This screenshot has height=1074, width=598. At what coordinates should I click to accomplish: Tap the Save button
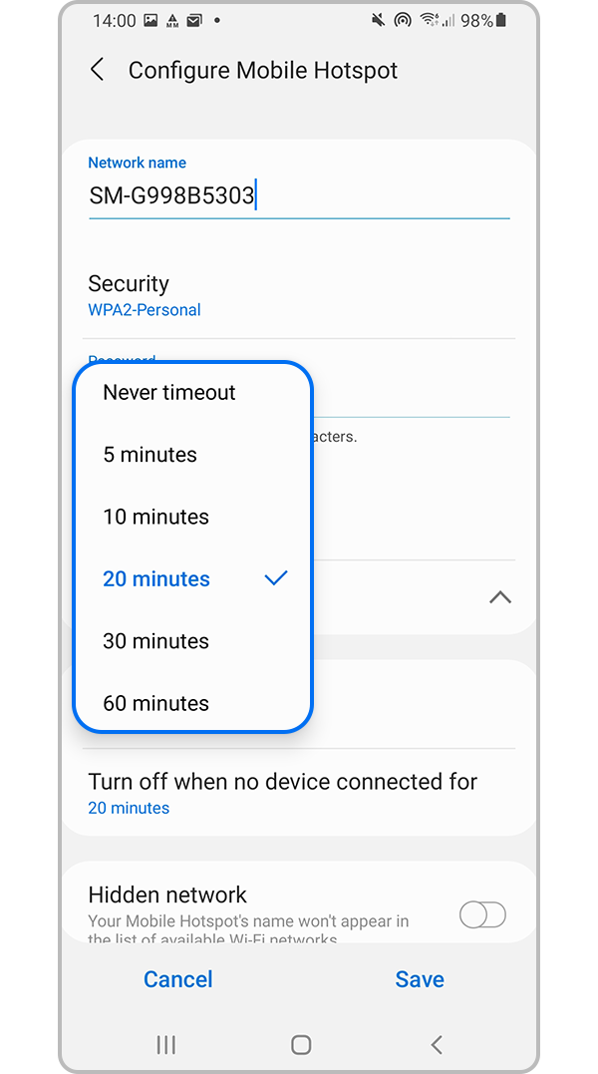tap(420, 979)
